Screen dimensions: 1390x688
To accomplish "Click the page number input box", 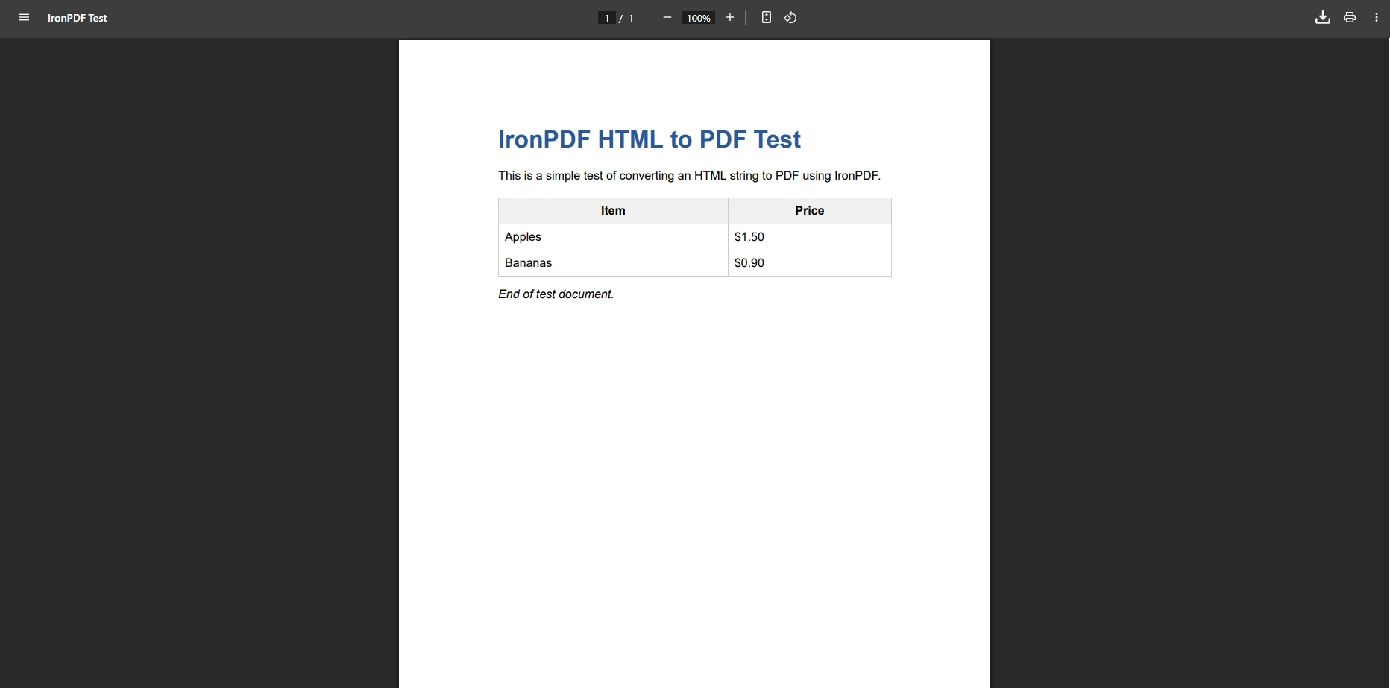I will (x=607, y=17).
